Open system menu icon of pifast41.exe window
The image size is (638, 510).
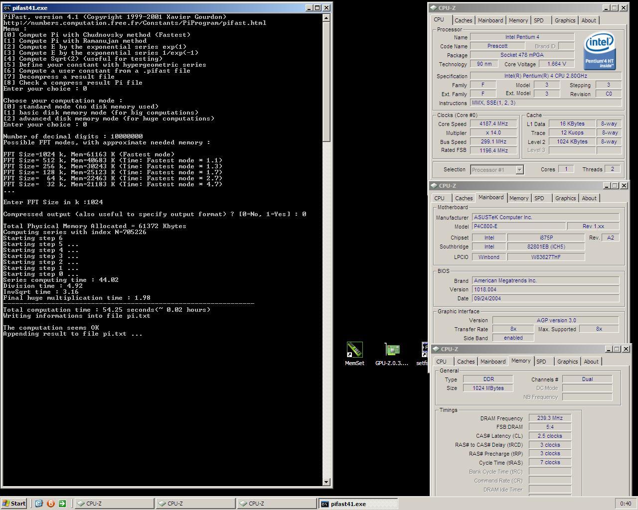(x=6, y=8)
